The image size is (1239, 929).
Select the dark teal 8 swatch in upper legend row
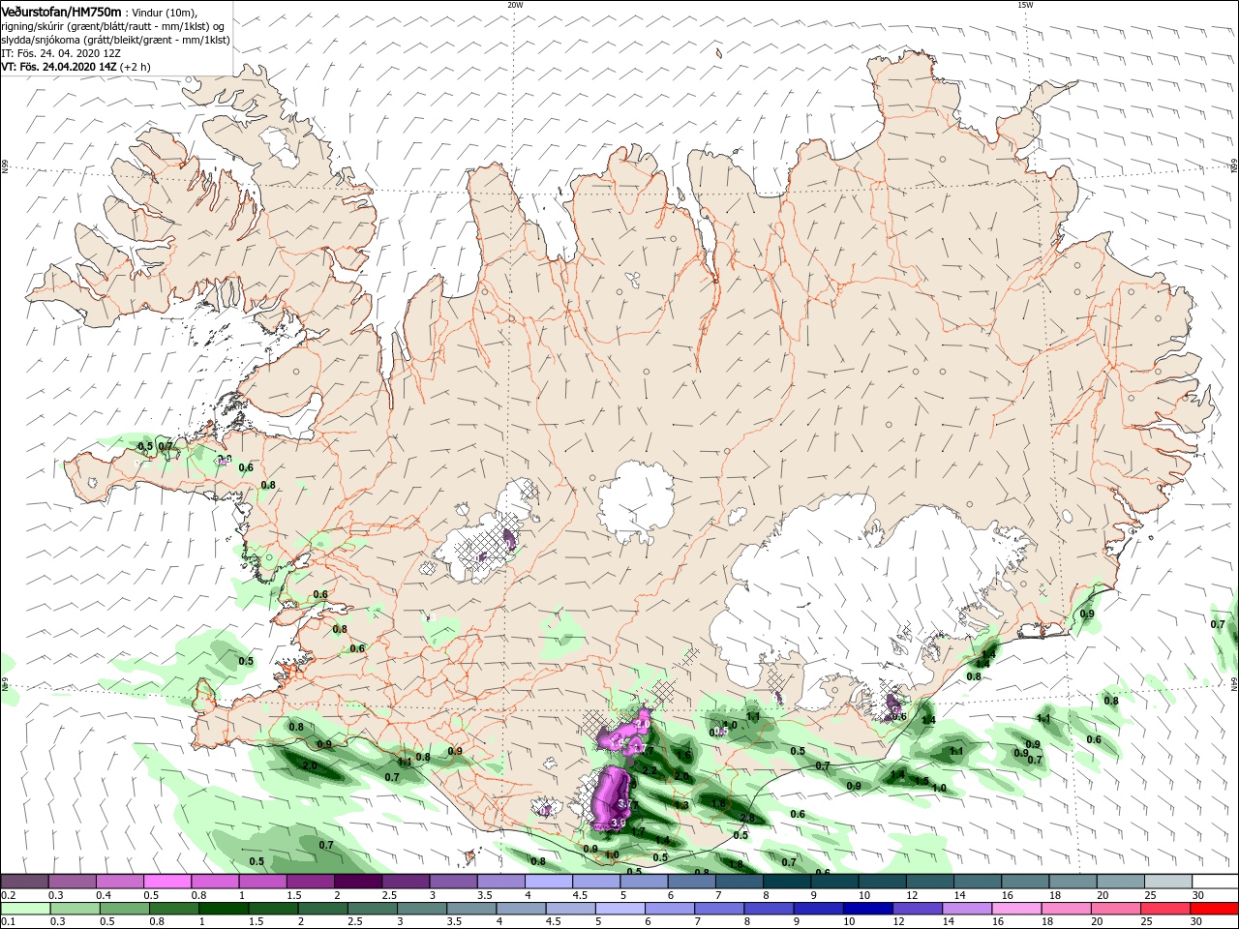coord(787,881)
